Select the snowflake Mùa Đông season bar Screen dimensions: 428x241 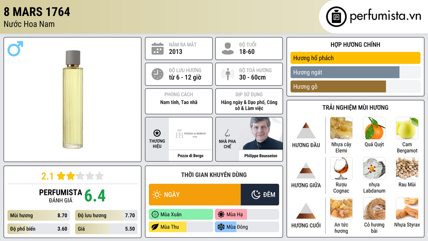[x=247, y=227]
